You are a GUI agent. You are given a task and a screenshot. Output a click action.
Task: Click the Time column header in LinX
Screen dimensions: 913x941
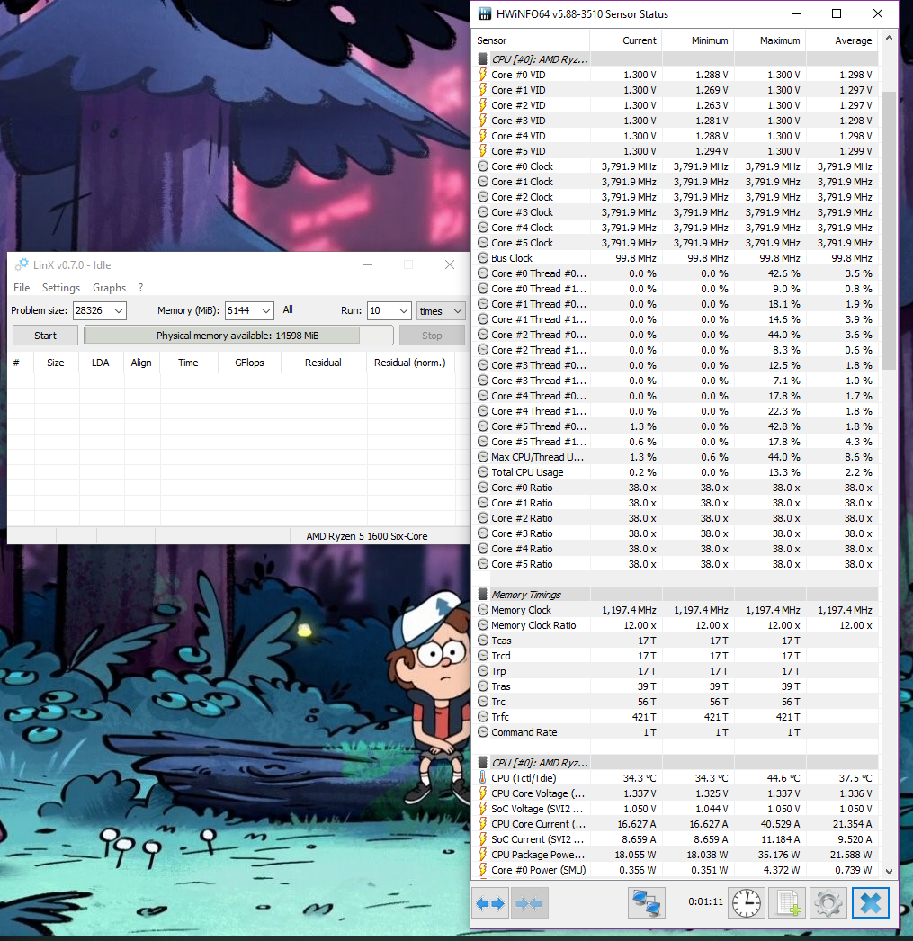pos(188,363)
